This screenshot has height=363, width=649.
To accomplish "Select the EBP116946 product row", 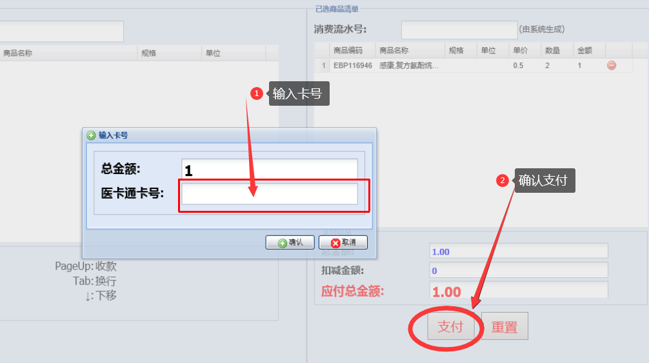I will tap(473, 65).
